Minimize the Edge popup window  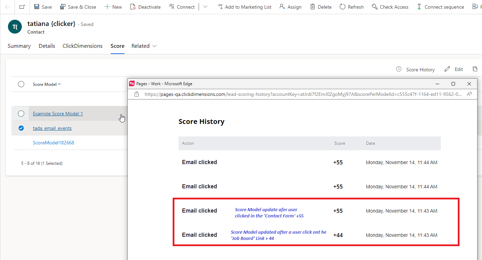click(x=437, y=84)
